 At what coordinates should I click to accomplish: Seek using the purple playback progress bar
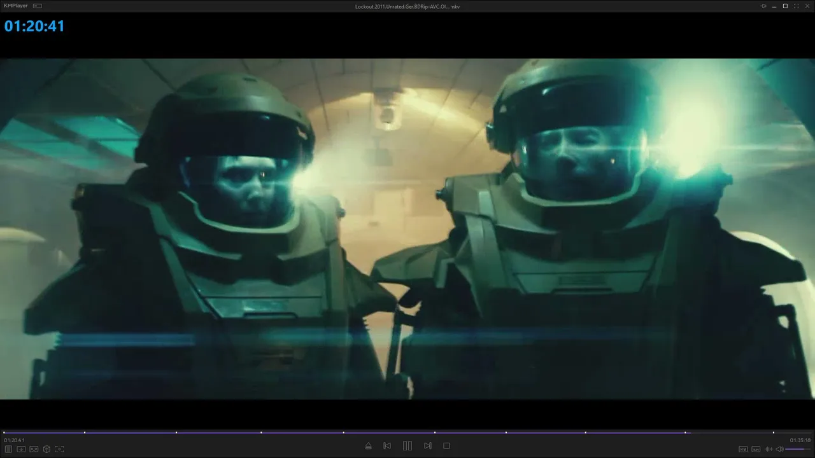[x=407, y=433]
